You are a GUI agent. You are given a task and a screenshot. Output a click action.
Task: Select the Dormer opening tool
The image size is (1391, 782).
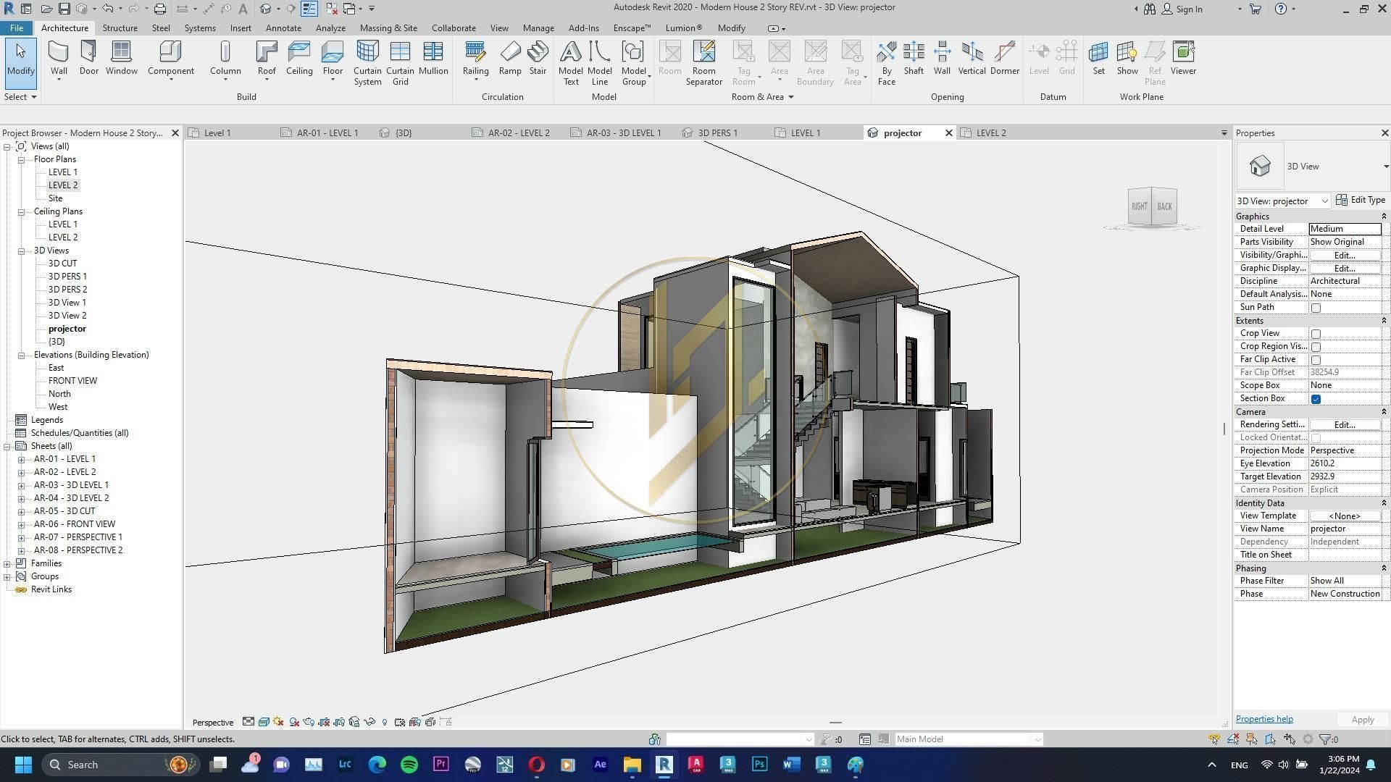tap(1004, 58)
